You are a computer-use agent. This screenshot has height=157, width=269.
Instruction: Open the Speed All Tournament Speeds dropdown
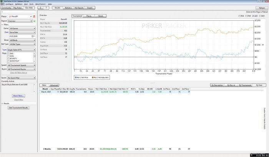click(21, 65)
